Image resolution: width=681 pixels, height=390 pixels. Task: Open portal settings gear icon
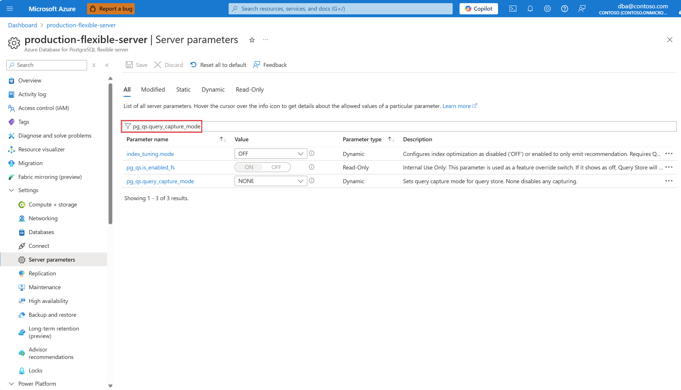point(547,9)
